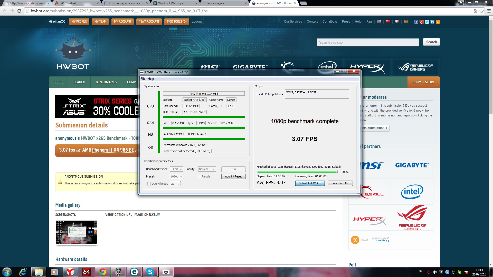Click the Save data file button
The image size is (493, 277).
coord(340,183)
